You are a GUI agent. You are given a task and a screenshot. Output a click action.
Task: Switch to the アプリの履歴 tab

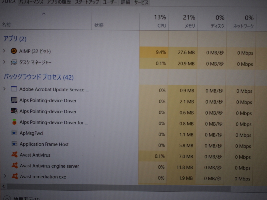tap(59, 2)
